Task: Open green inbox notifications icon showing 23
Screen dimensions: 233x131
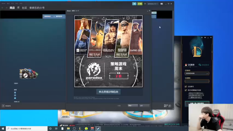Action: click(140, 4)
